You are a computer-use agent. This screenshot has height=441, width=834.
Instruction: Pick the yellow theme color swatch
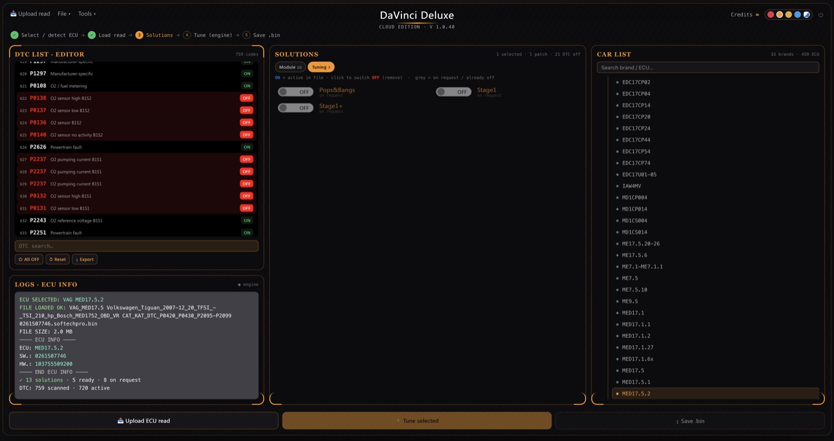(788, 14)
